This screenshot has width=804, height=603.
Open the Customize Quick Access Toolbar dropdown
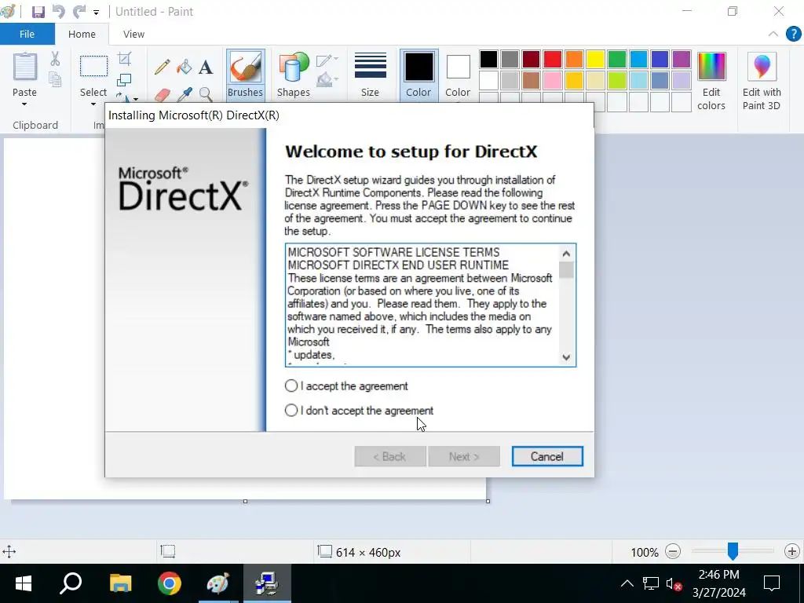coord(97,13)
